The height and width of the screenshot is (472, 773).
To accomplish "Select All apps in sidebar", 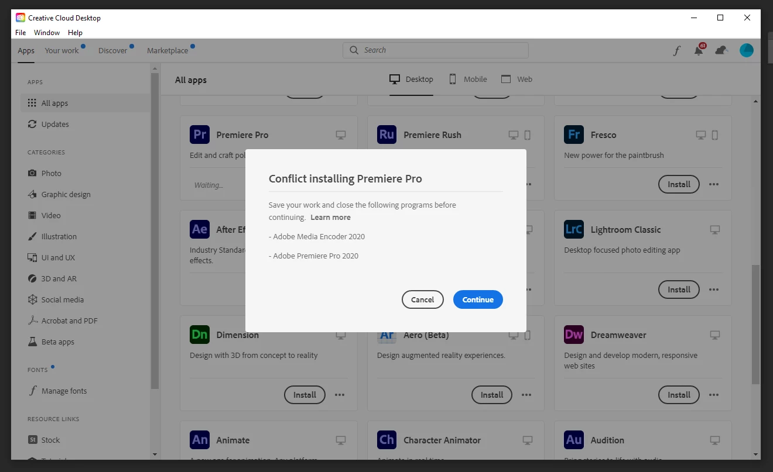I will coord(85,103).
